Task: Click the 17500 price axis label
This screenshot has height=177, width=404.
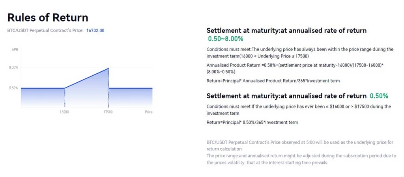Action: click(108, 112)
